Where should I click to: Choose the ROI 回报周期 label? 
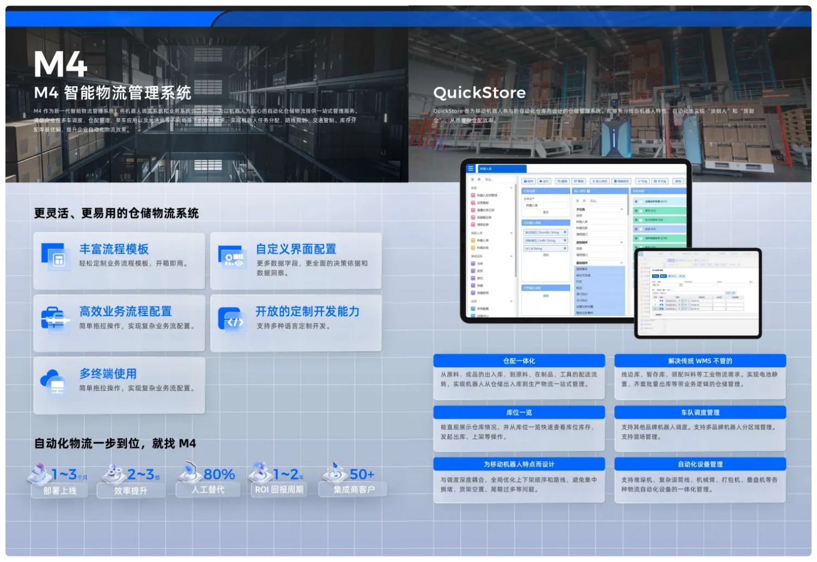(279, 490)
